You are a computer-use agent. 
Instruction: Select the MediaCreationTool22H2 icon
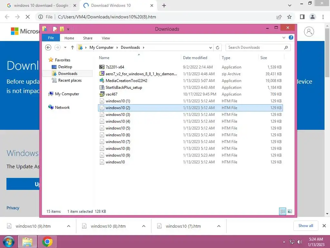[102, 80]
